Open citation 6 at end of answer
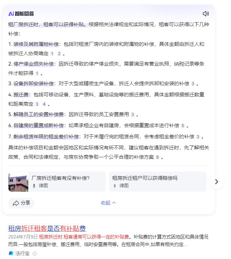The height and width of the screenshot is (259, 231). pos(157,157)
